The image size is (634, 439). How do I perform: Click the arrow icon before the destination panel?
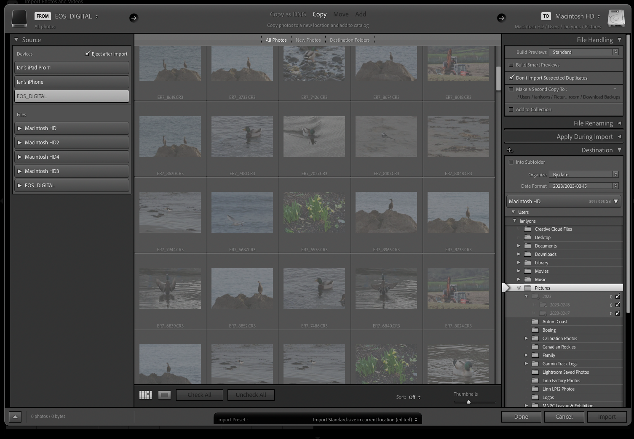pos(501,18)
